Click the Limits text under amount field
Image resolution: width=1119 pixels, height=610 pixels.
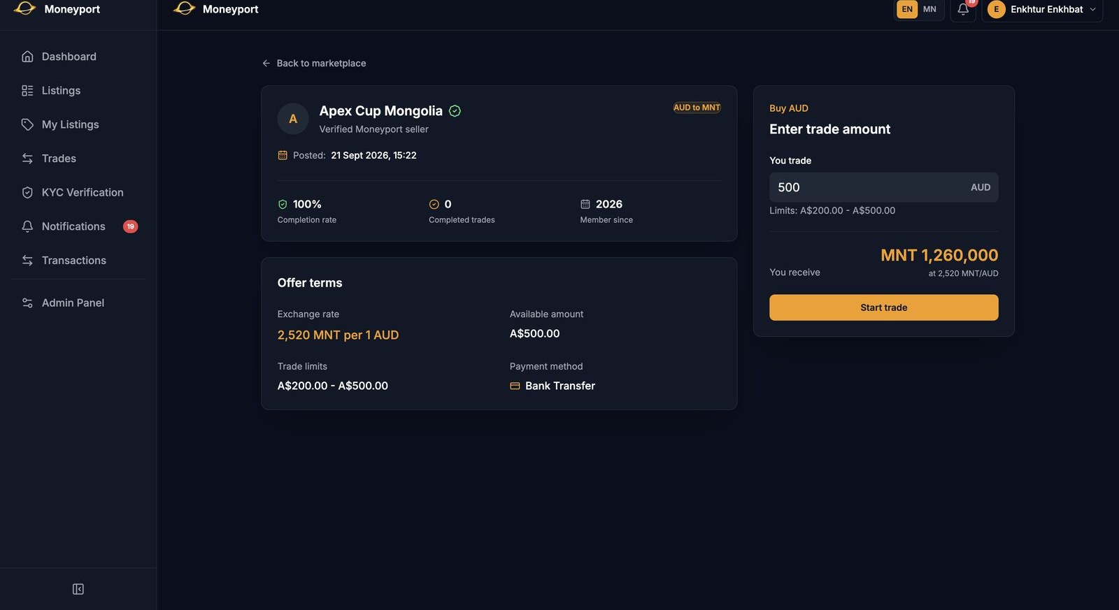(x=832, y=211)
